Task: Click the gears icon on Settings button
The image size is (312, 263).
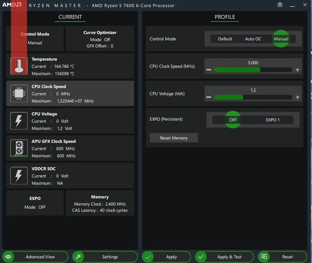Action: [78, 257]
